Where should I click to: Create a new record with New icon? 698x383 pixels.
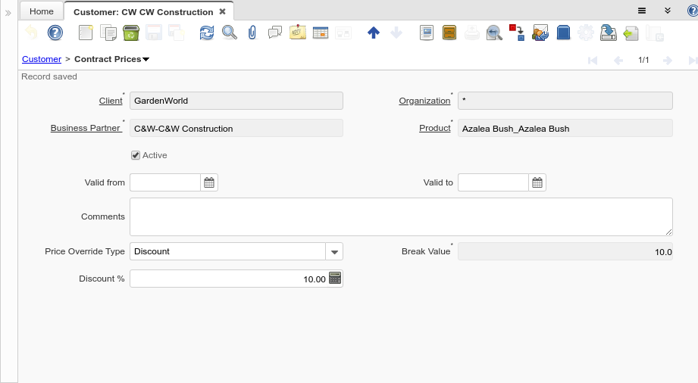[86, 33]
